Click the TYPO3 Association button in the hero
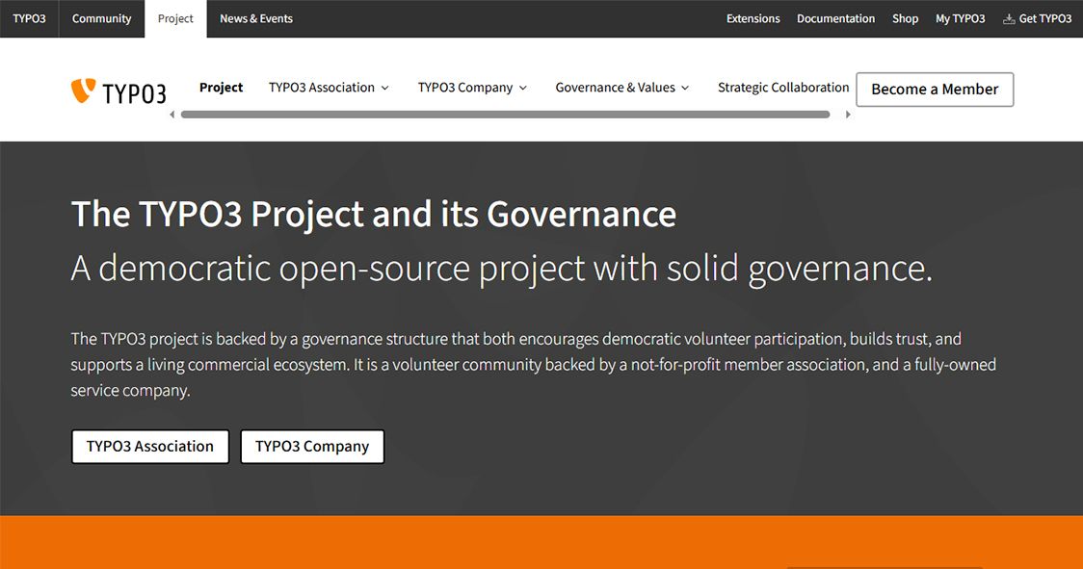 pos(149,446)
